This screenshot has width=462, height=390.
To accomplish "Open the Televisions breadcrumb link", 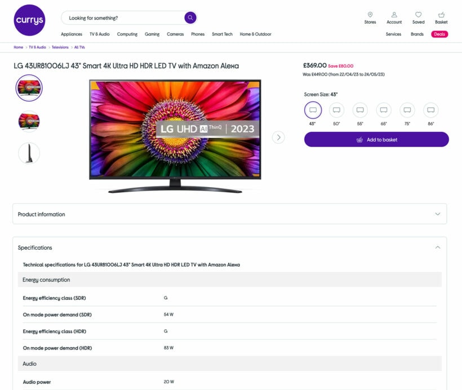I will pos(60,47).
